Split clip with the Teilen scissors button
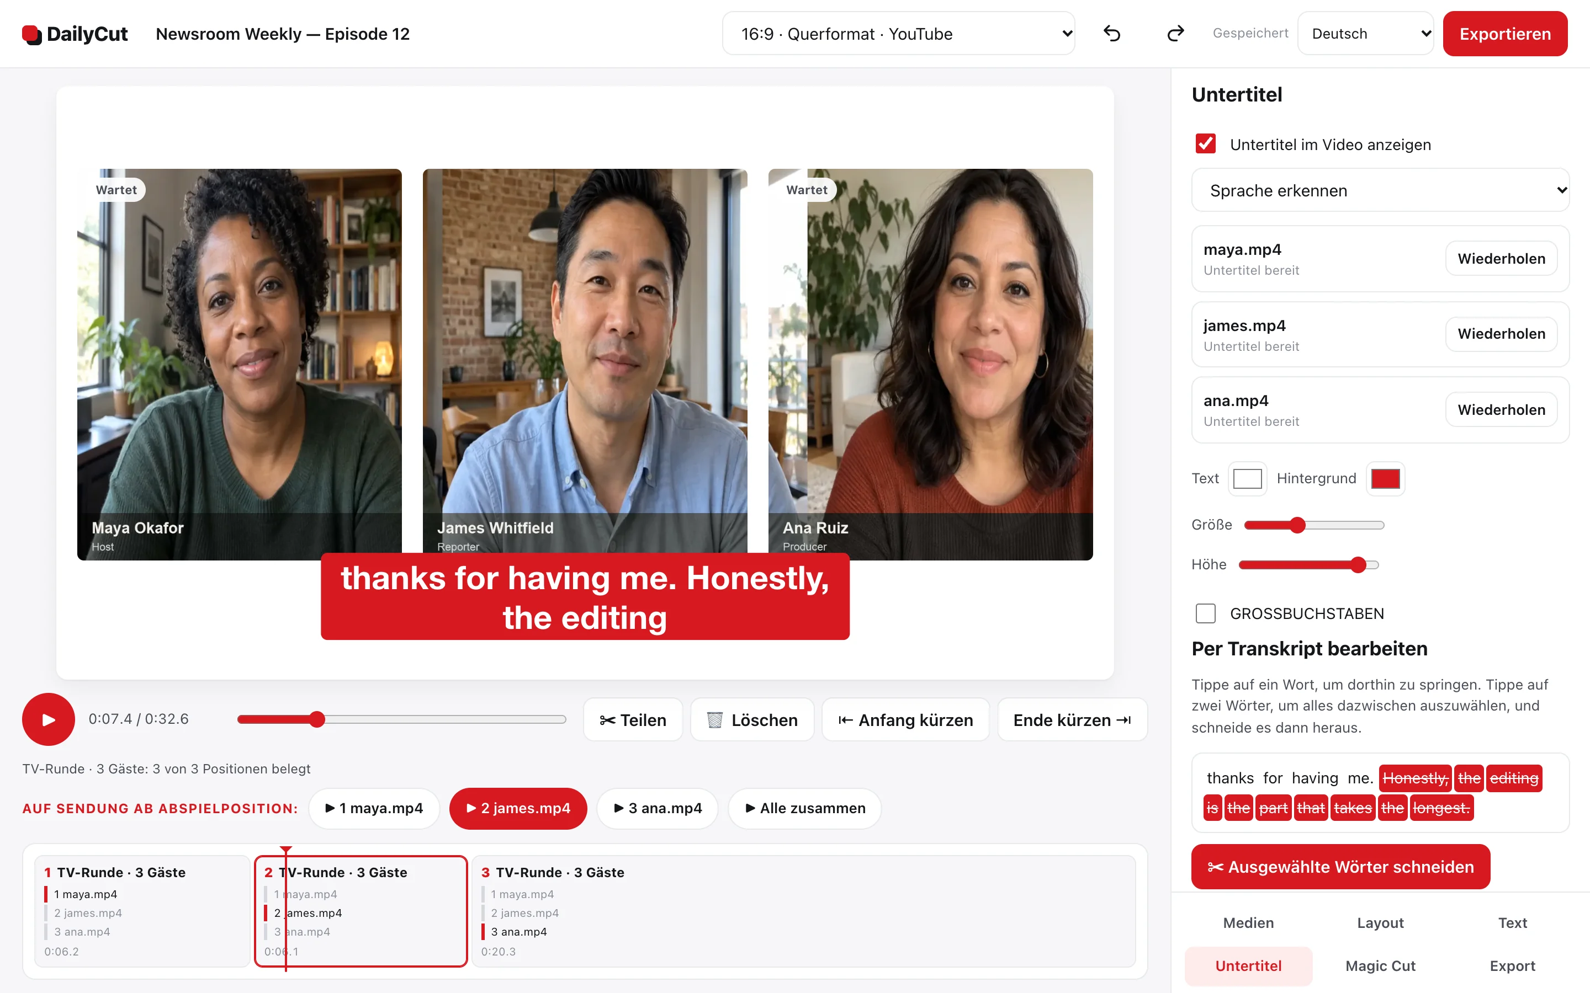 coord(633,720)
